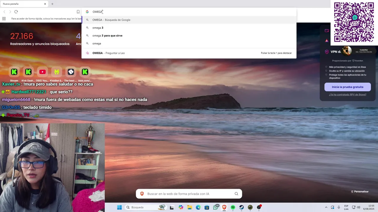The height and width of the screenshot is (212, 378).
Task: Click the Yape QR code image
Action: coord(354,22)
